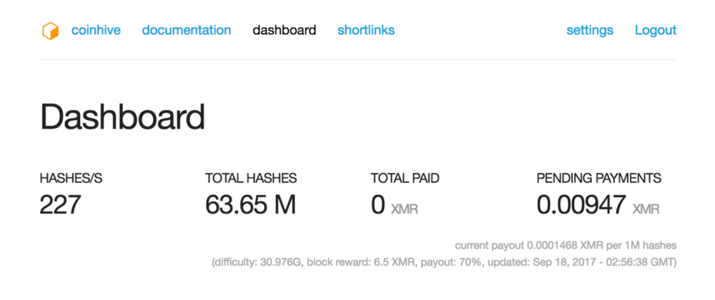Screen dimensions: 715x300
Task: Go to the documentation page
Action: click(187, 31)
